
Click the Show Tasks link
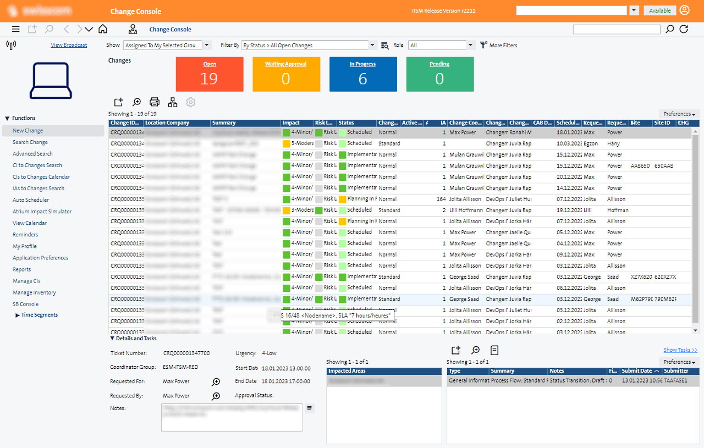pyautogui.click(x=680, y=350)
